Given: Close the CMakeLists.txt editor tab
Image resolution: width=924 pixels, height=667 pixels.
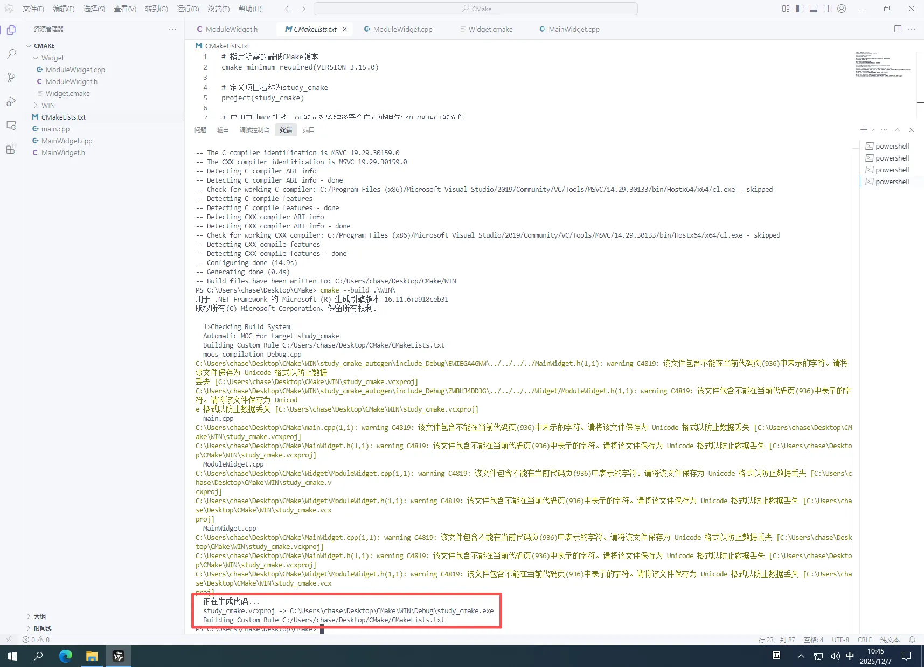Looking at the screenshot, I should 345,29.
